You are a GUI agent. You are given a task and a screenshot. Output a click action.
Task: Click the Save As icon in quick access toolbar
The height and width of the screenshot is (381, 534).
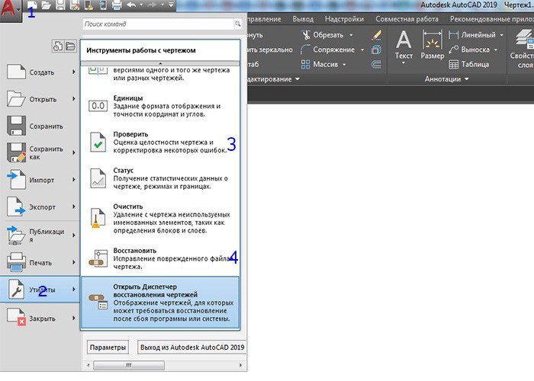pyautogui.click(x=75, y=5)
